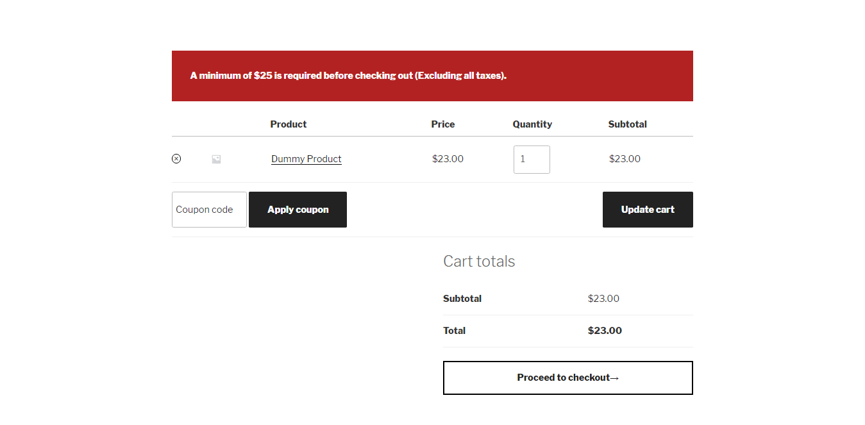
Task: Click into the Coupon code field
Action: 209,210
